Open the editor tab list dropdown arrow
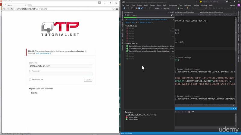 pyautogui.click(x=236, y=12)
